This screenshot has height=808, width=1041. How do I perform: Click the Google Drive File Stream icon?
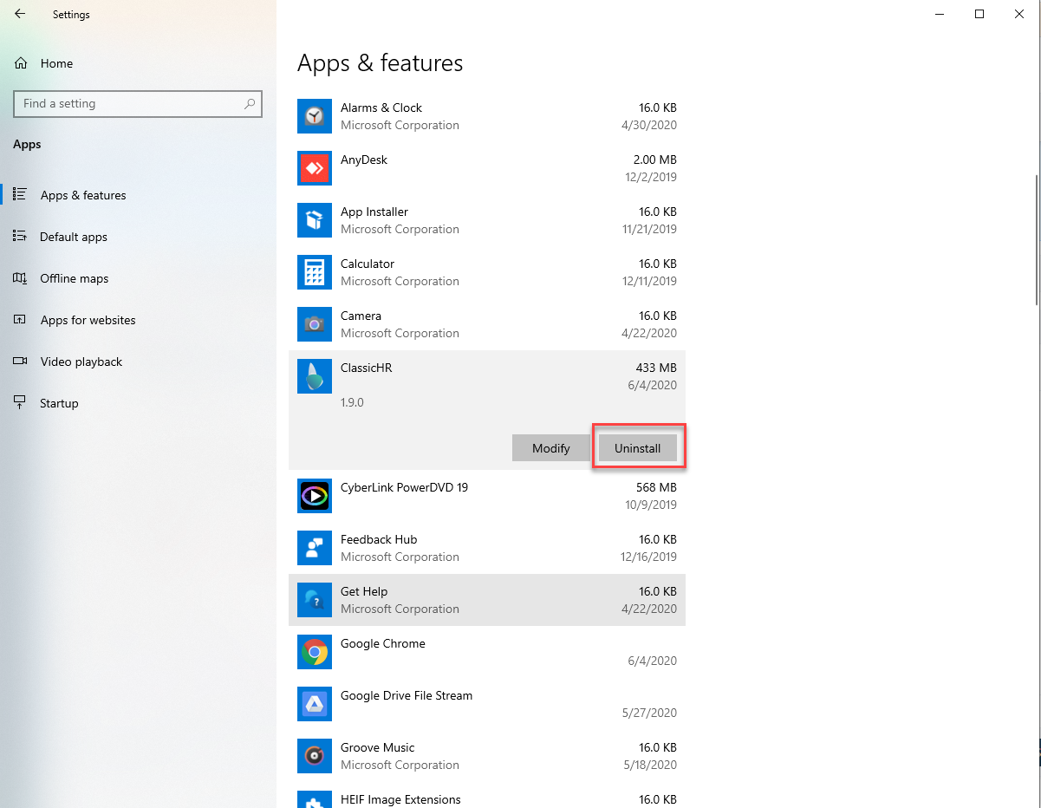[x=315, y=704]
